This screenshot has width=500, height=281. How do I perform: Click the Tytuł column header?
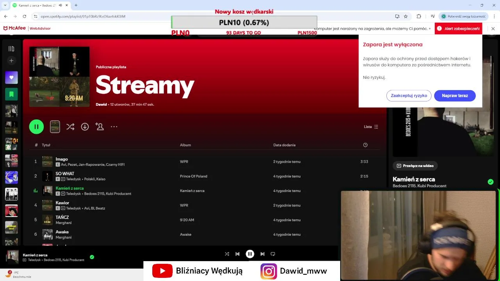46,145
